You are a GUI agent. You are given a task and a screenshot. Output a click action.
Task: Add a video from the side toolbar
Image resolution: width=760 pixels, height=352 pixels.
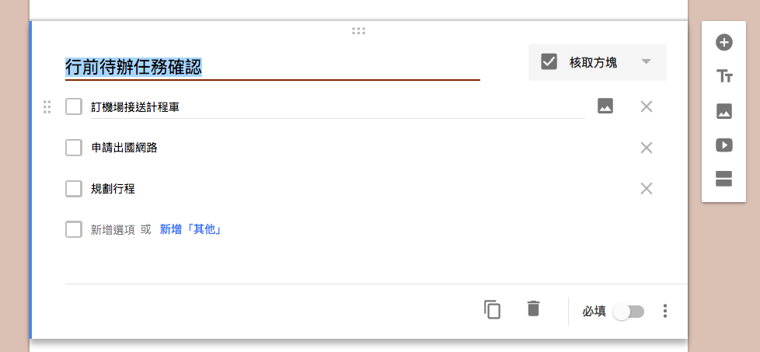[724, 145]
